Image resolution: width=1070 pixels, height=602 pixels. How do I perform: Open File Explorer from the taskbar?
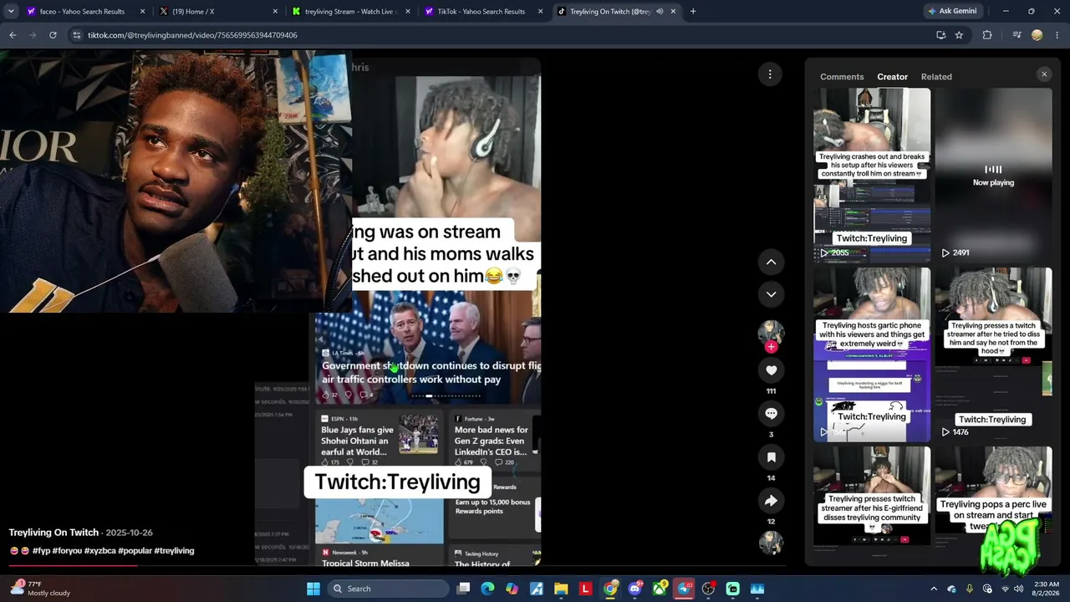pyautogui.click(x=561, y=589)
